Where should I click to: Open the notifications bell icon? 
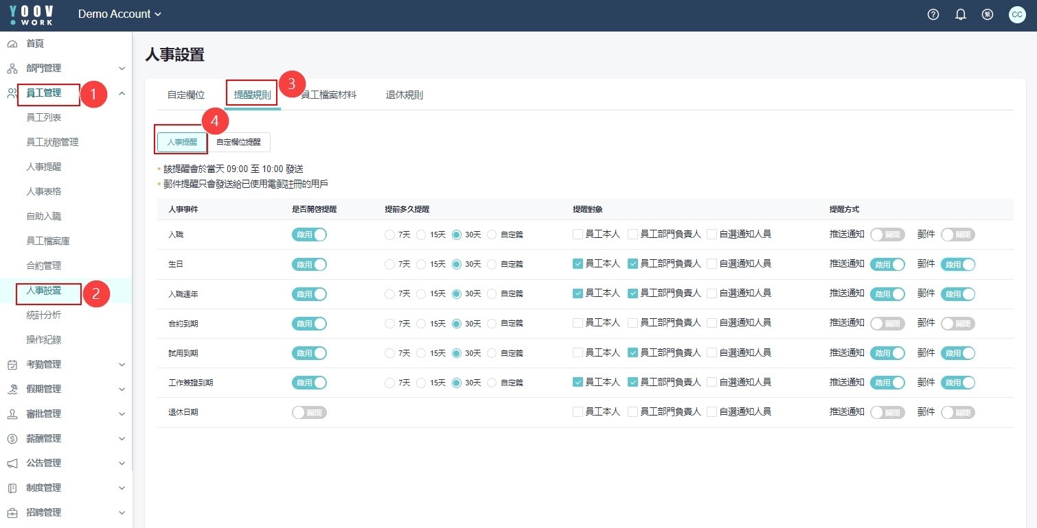[x=961, y=14]
